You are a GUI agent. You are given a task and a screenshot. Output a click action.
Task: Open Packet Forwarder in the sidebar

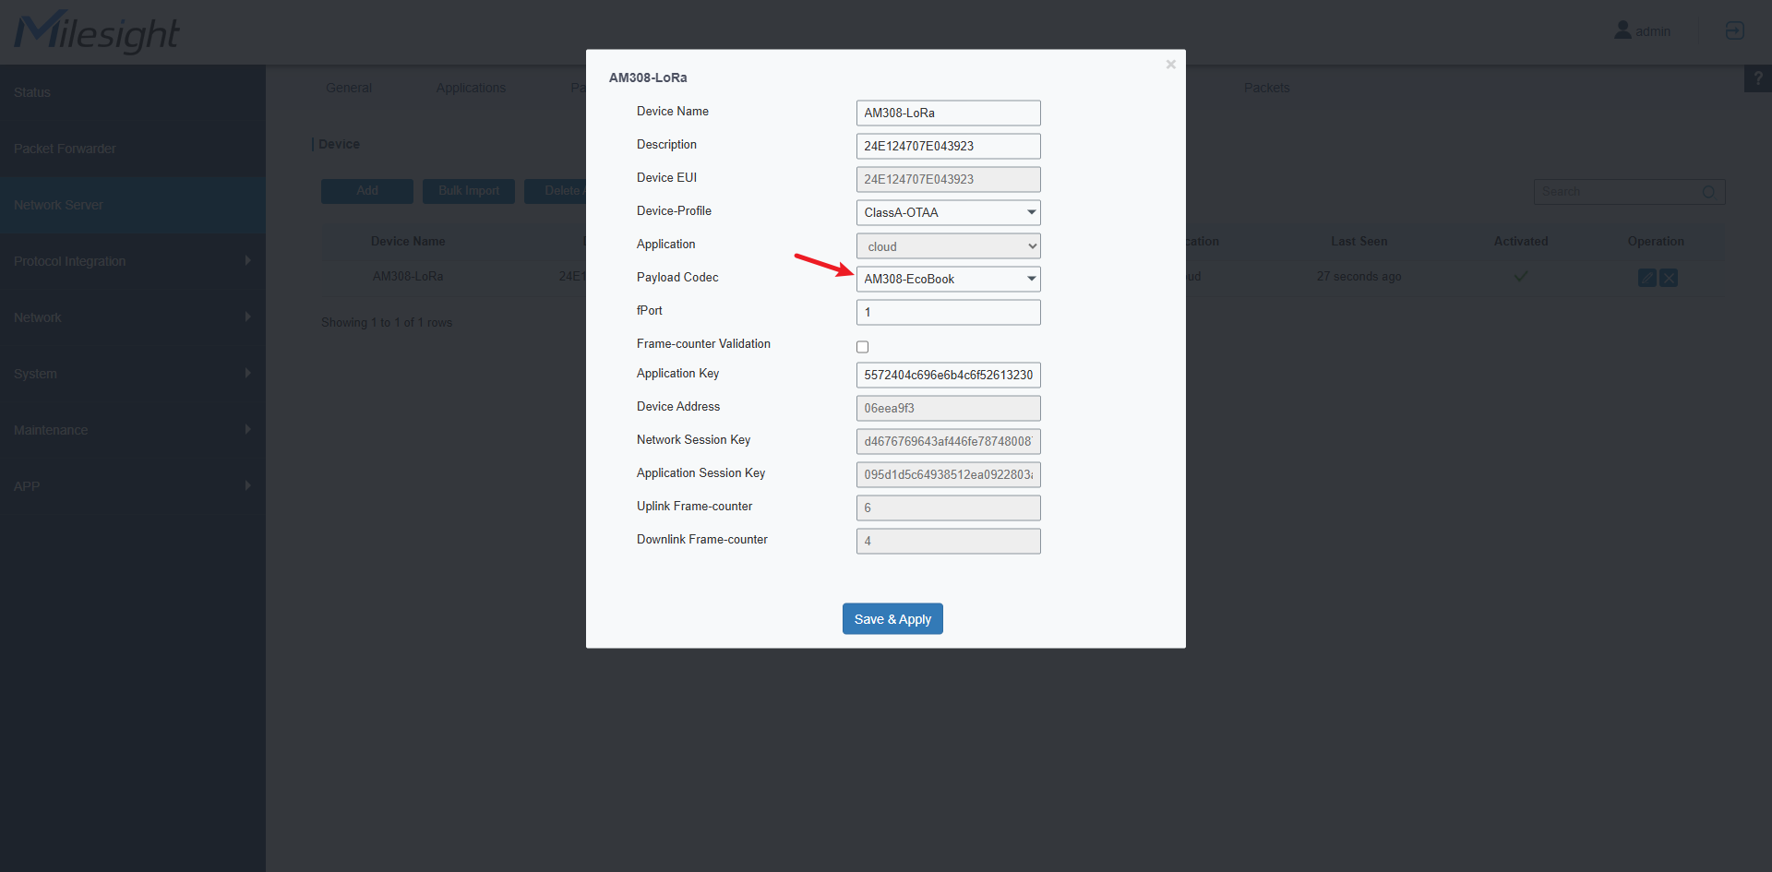coord(133,149)
